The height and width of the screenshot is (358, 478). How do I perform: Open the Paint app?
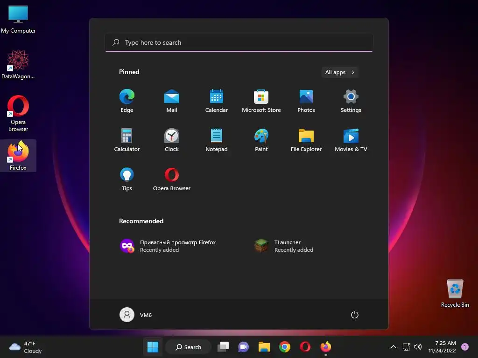261,140
